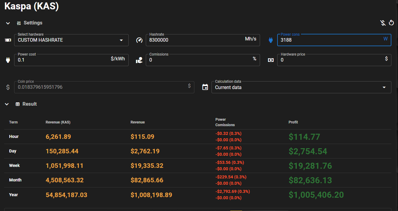
Task: Click the hardware GPU icon beside Select hardware
Action: pyautogui.click(x=8, y=40)
